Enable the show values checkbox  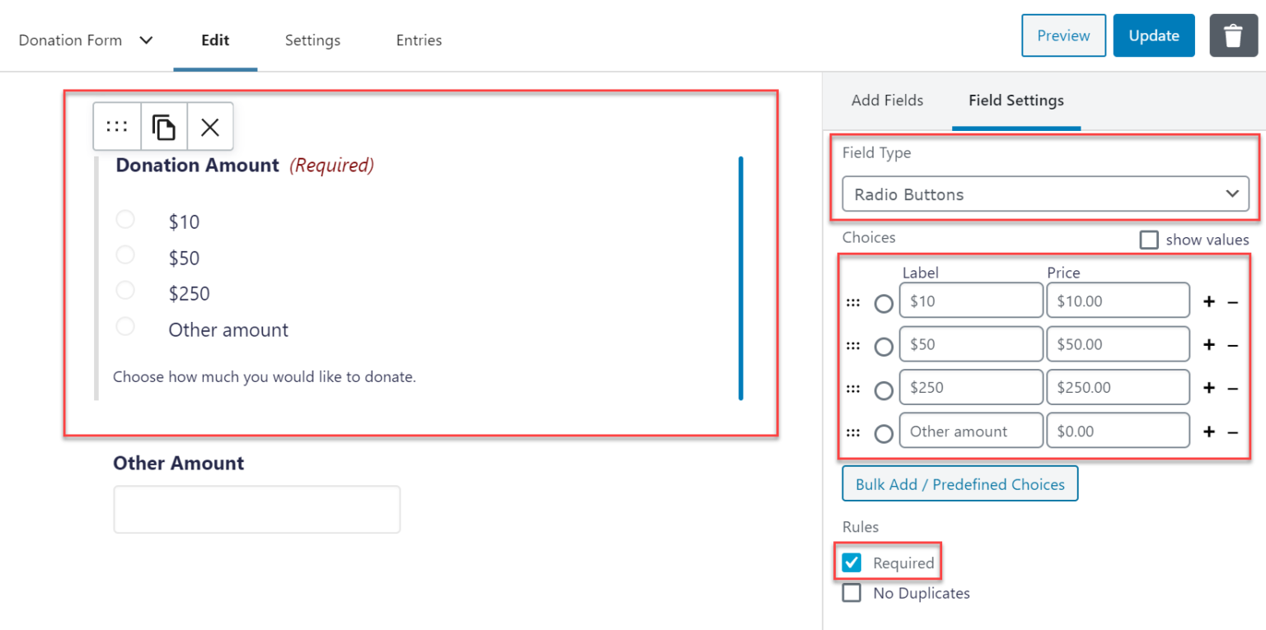[1149, 240]
